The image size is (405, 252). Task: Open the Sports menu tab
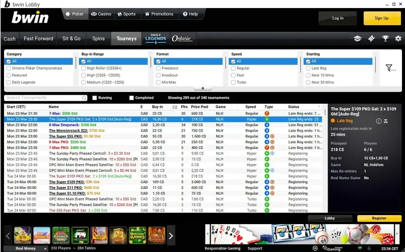tap(127, 14)
